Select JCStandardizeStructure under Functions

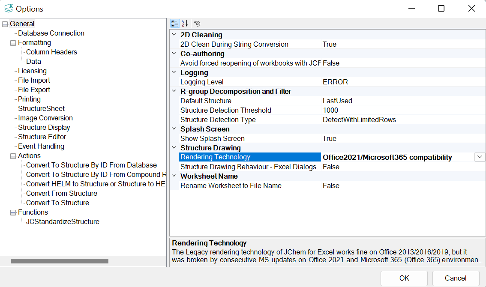click(x=63, y=221)
